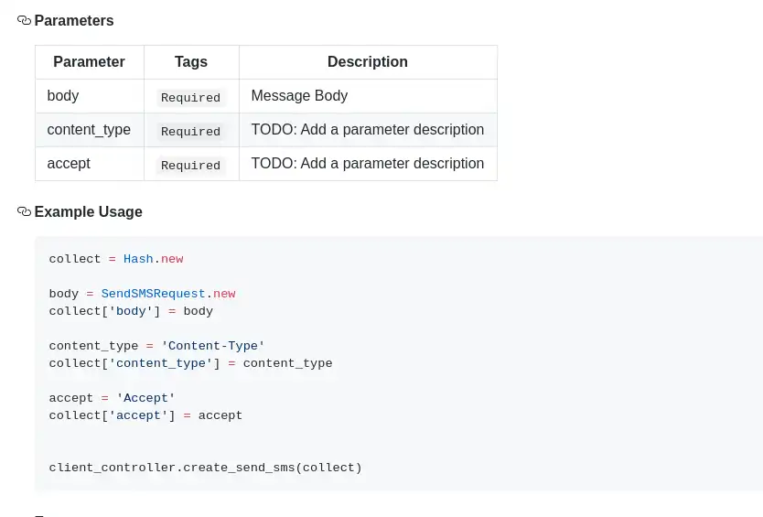
Task: Select the accept parameter name cell
Action: (69, 164)
